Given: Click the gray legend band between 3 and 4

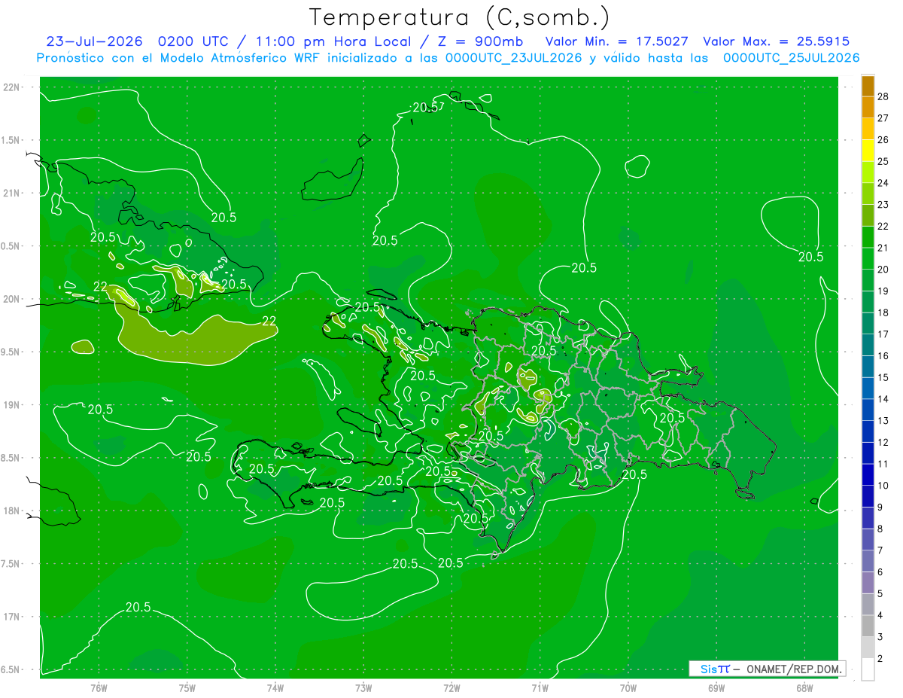Looking at the screenshot, I should 868,626.
